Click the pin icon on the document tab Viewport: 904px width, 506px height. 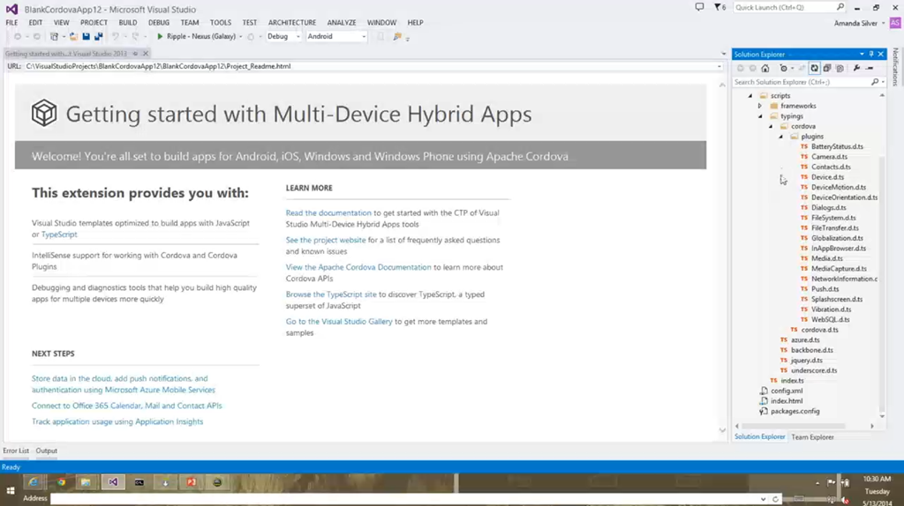(x=135, y=54)
